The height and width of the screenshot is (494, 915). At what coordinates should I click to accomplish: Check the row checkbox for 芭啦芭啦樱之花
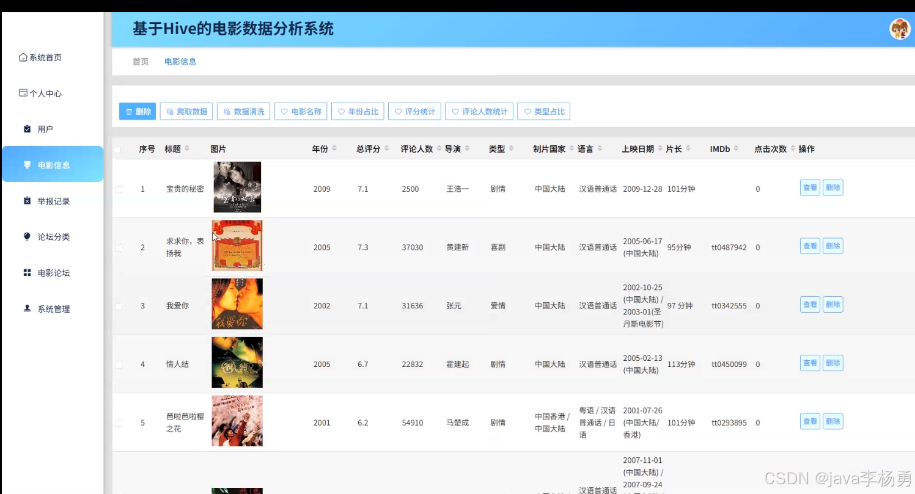click(119, 423)
